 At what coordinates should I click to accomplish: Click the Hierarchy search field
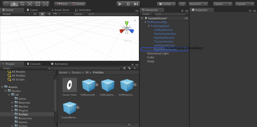coord(170,14)
